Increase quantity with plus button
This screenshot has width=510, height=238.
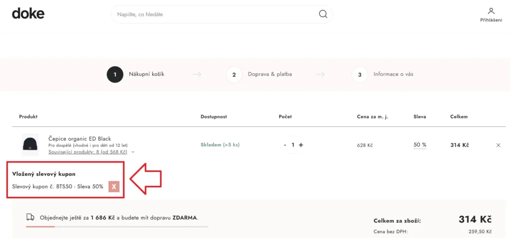pyautogui.click(x=301, y=145)
